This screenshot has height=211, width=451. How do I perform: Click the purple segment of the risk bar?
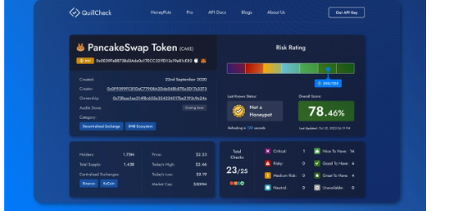tap(236, 68)
